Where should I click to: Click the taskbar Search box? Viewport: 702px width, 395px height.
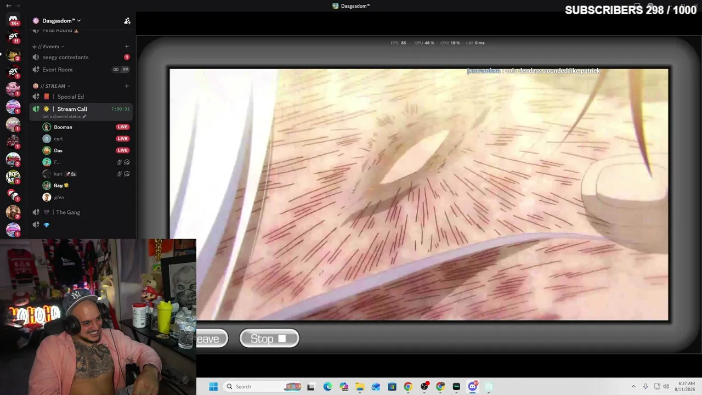[x=264, y=387]
